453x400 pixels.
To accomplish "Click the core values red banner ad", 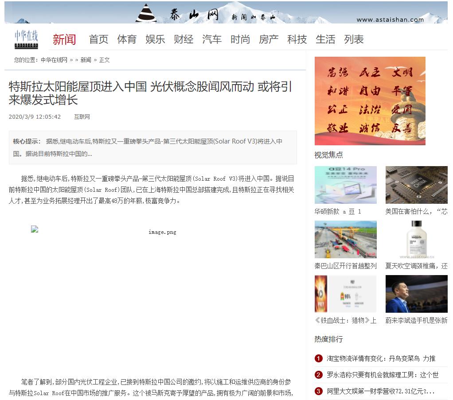I will (370, 101).
